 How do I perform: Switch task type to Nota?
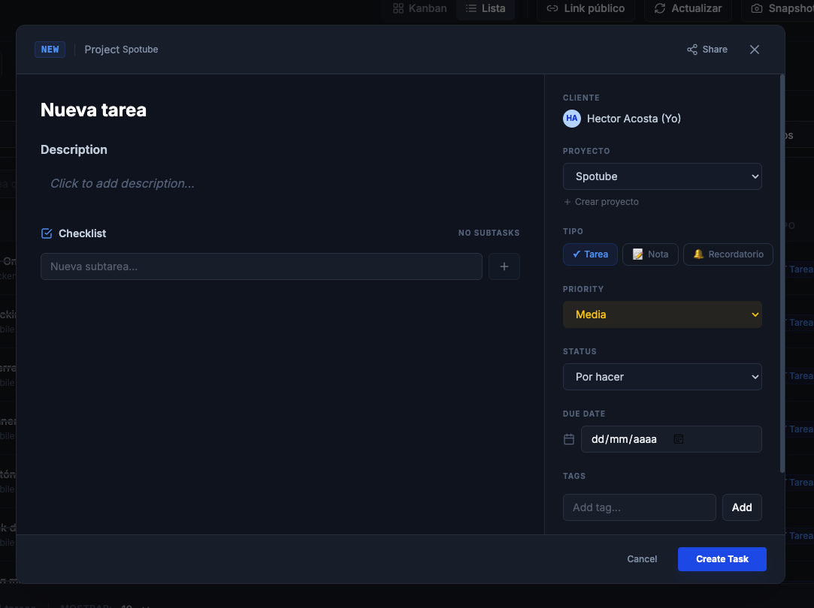(650, 254)
